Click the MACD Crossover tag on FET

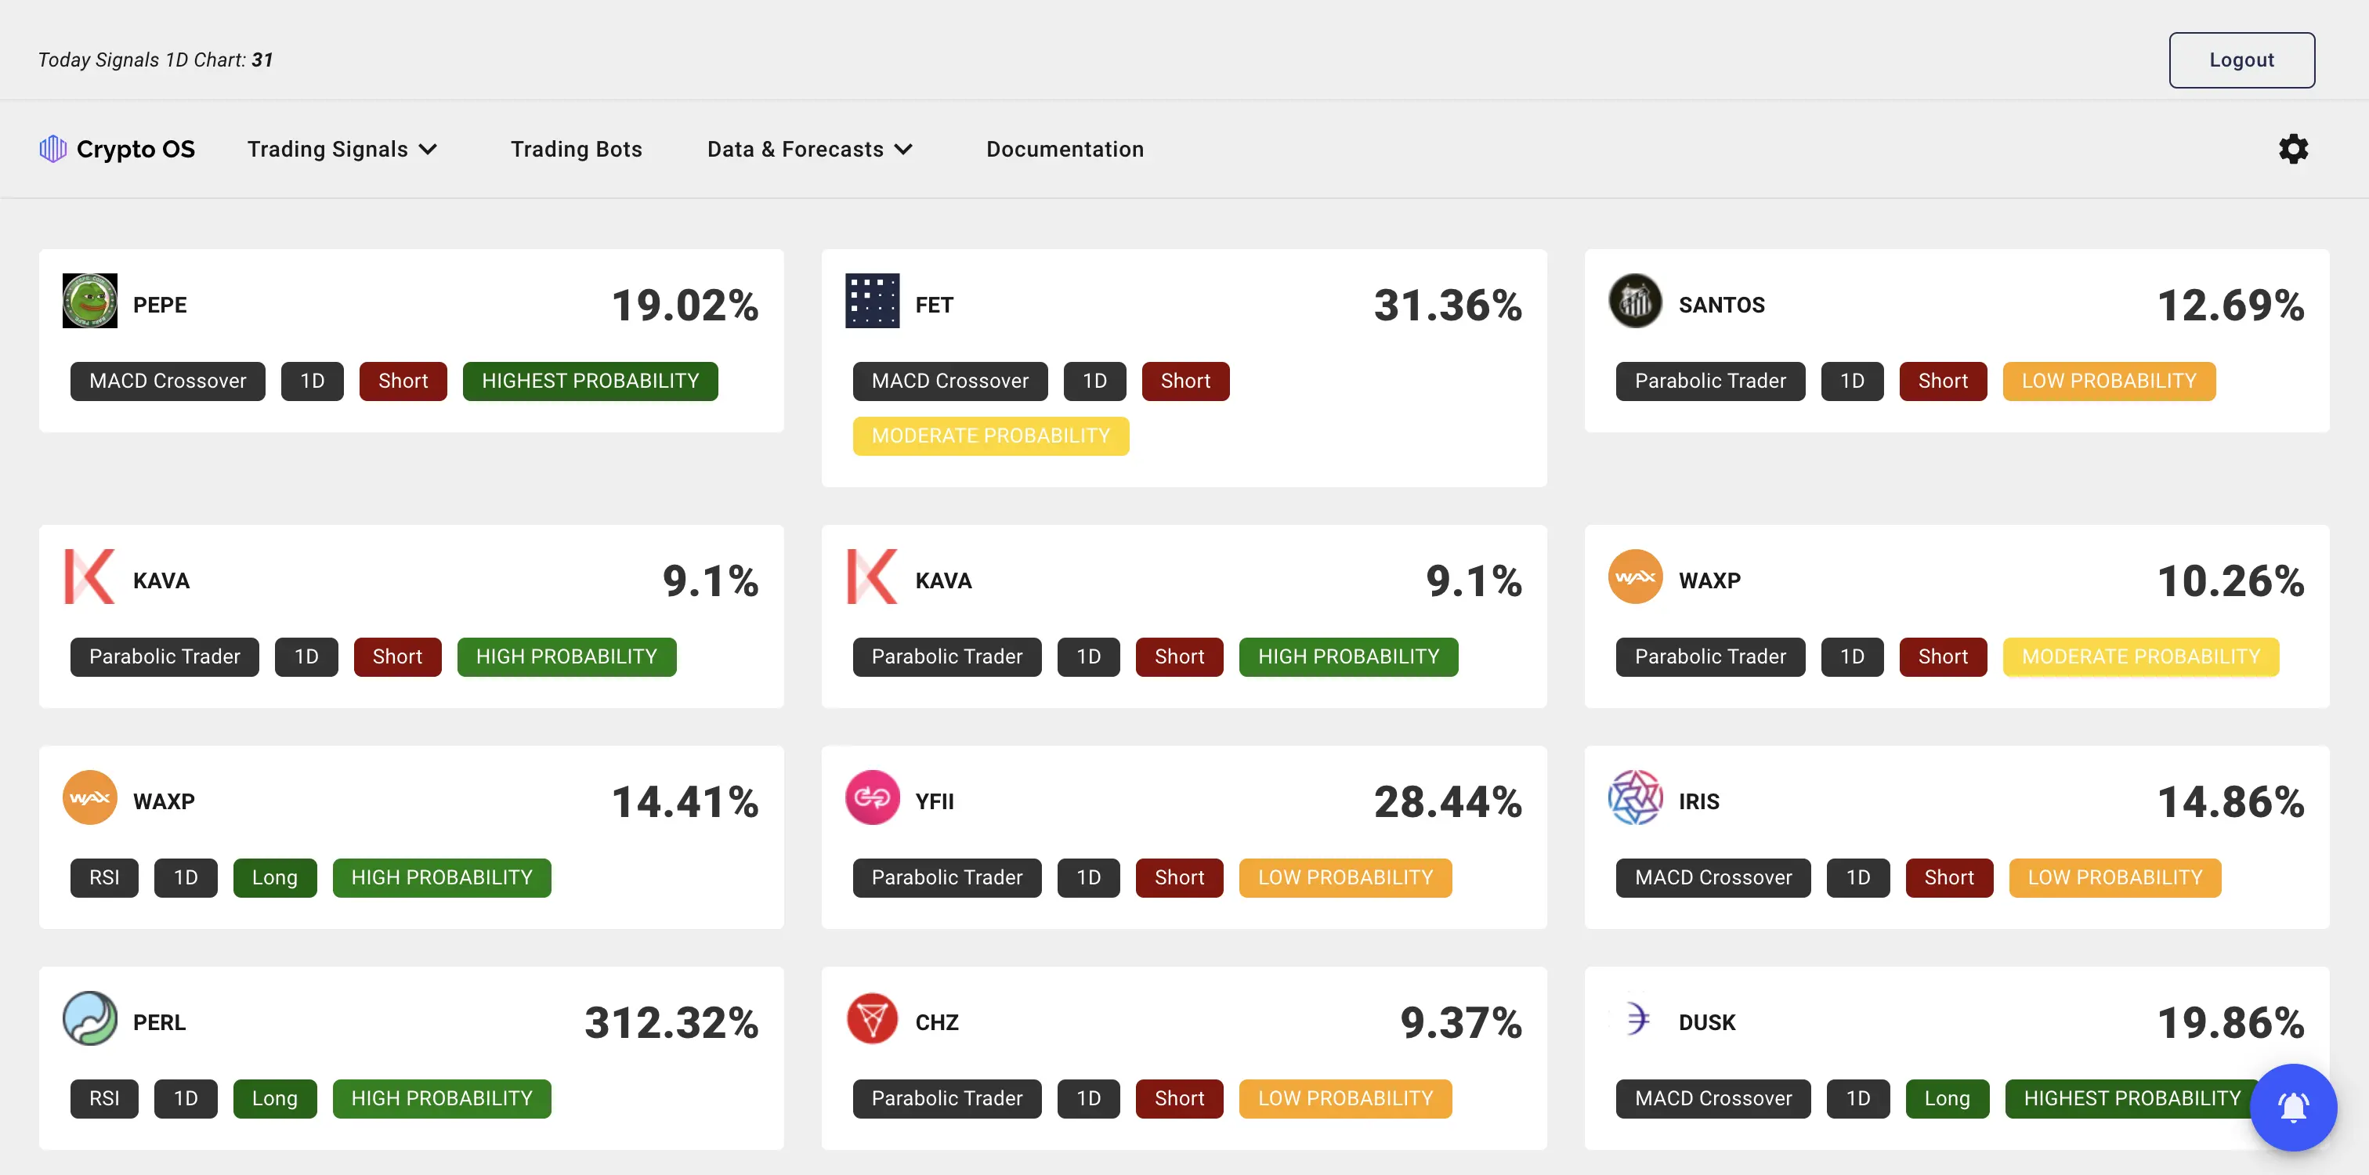[x=950, y=381]
